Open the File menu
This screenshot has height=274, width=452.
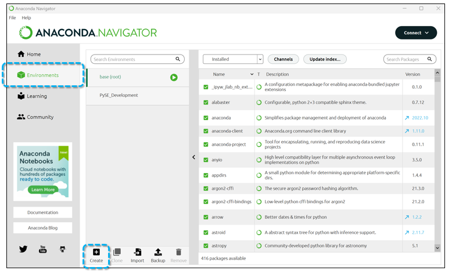tap(12, 18)
